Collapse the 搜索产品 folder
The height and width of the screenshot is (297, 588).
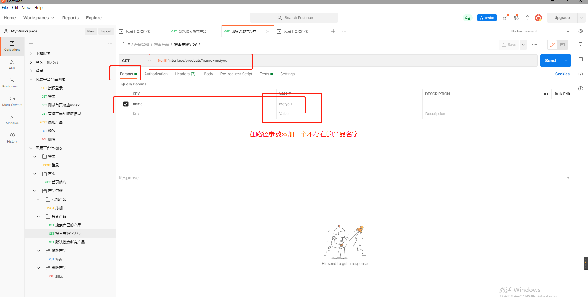[x=38, y=217]
